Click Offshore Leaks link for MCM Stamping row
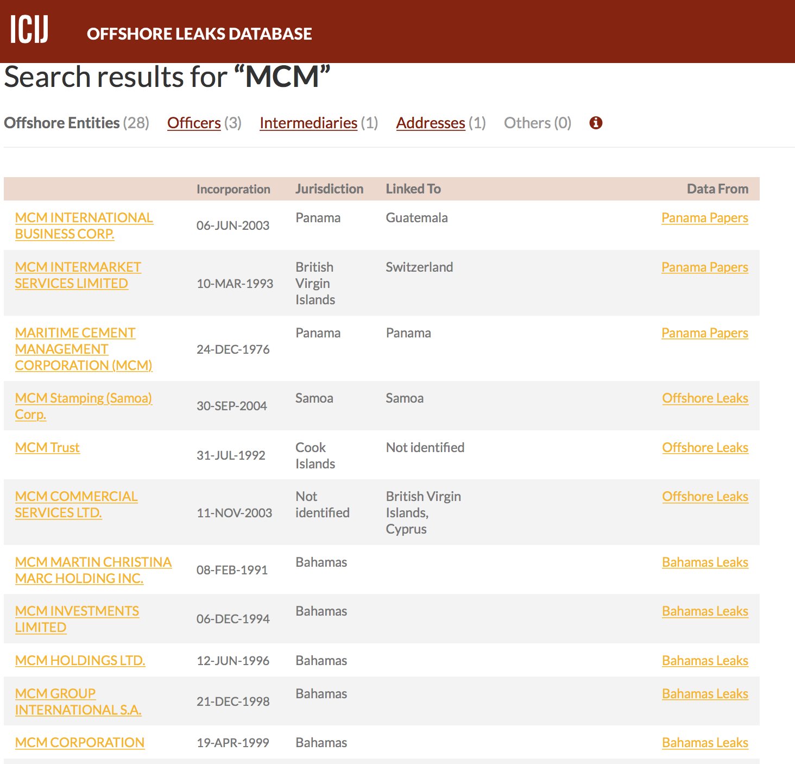Viewport: 795px width, 764px height. click(x=705, y=398)
